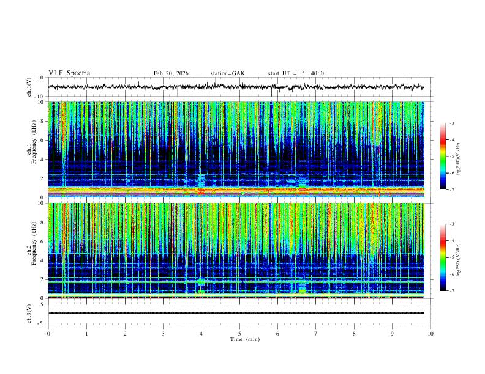Click the ch.3 thick black voltage trace
The image size is (485, 374).
[x=236, y=313]
